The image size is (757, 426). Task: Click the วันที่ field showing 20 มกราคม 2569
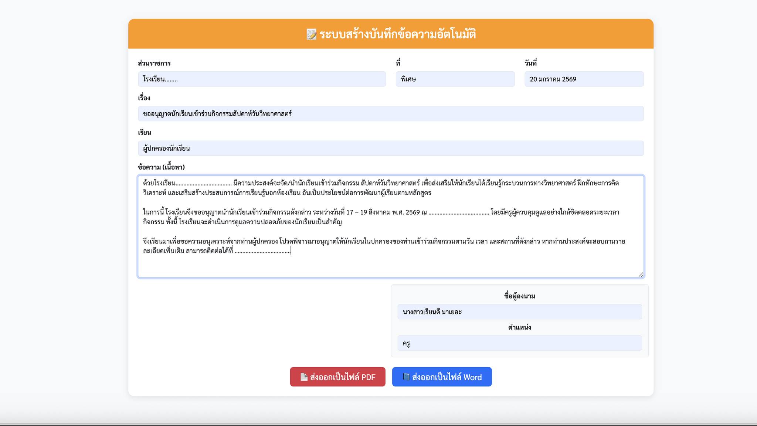click(x=584, y=79)
